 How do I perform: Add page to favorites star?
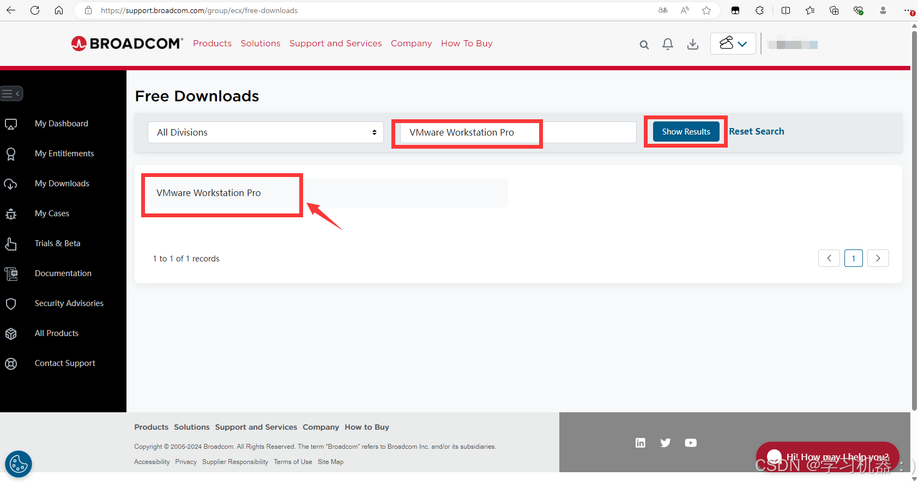tap(706, 10)
